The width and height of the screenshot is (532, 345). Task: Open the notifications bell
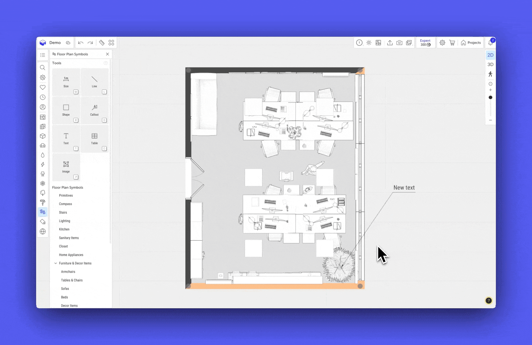click(x=490, y=43)
